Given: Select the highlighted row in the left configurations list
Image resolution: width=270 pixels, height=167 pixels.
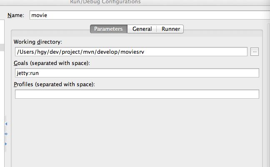Looking at the screenshot, I should [2, 47].
